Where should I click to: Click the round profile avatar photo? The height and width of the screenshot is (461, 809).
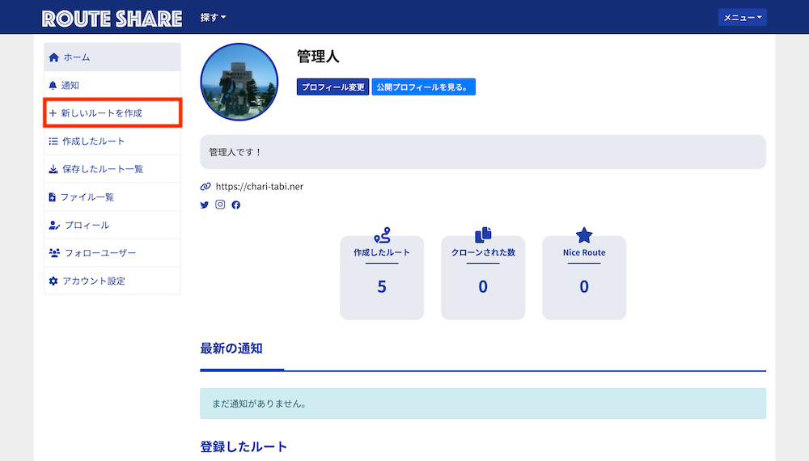(x=239, y=82)
